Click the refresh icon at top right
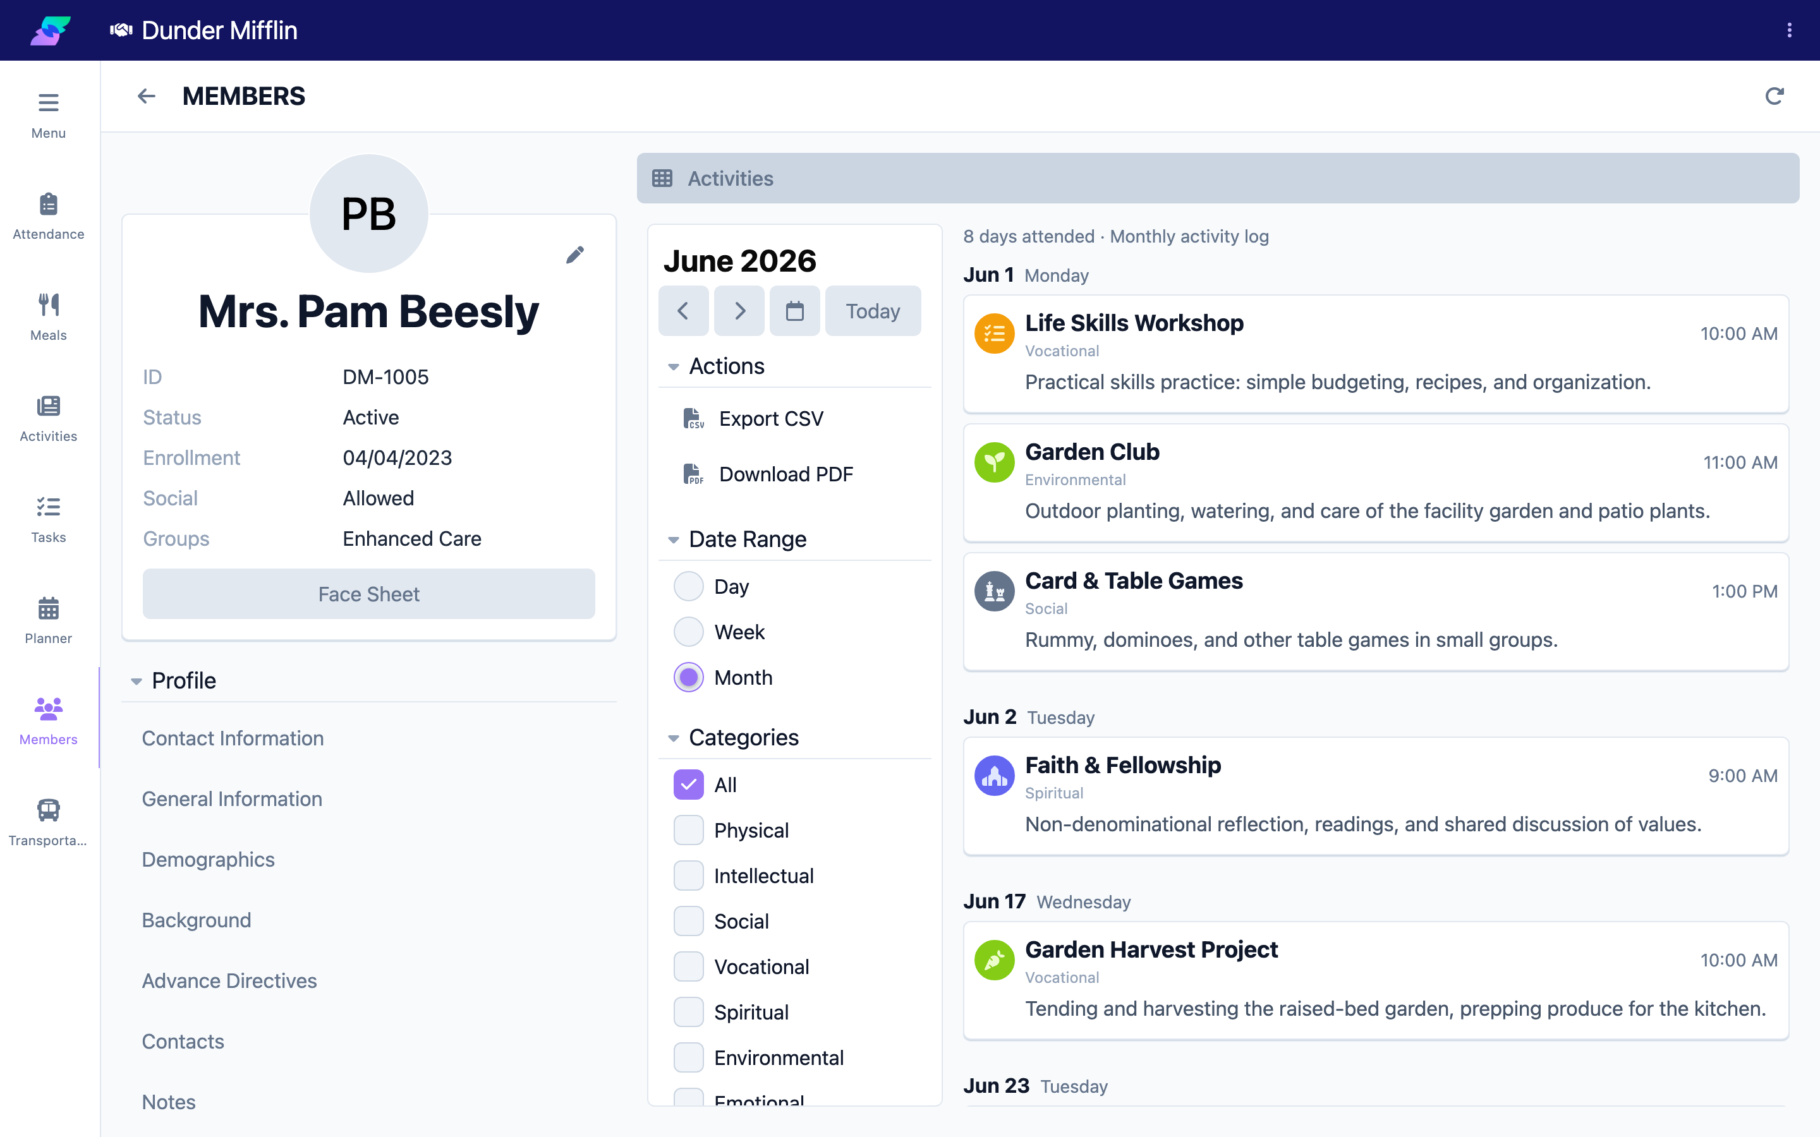Screen dimensions: 1820x1137 (1774, 96)
